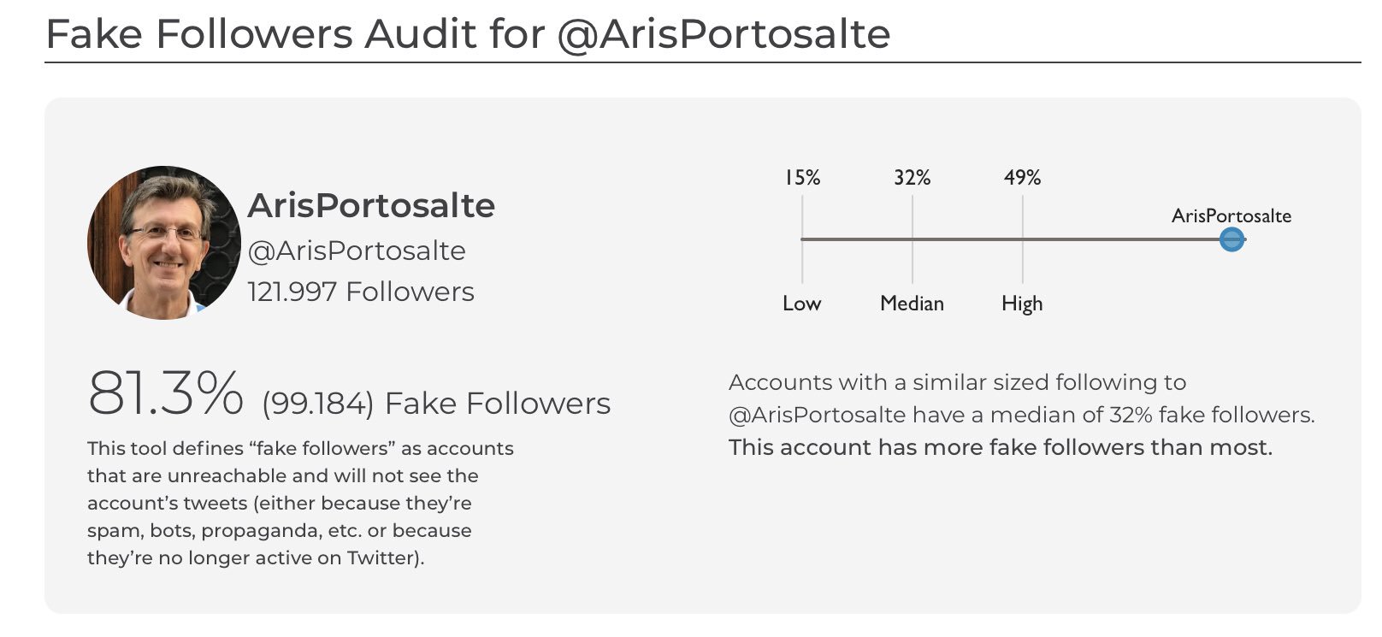
Task: Click the High label under scale
Action: (1022, 304)
